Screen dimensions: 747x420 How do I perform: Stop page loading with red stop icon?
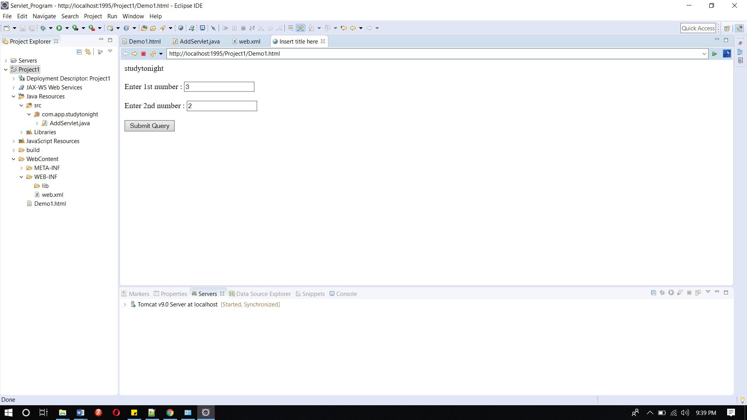[x=144, y=54]
